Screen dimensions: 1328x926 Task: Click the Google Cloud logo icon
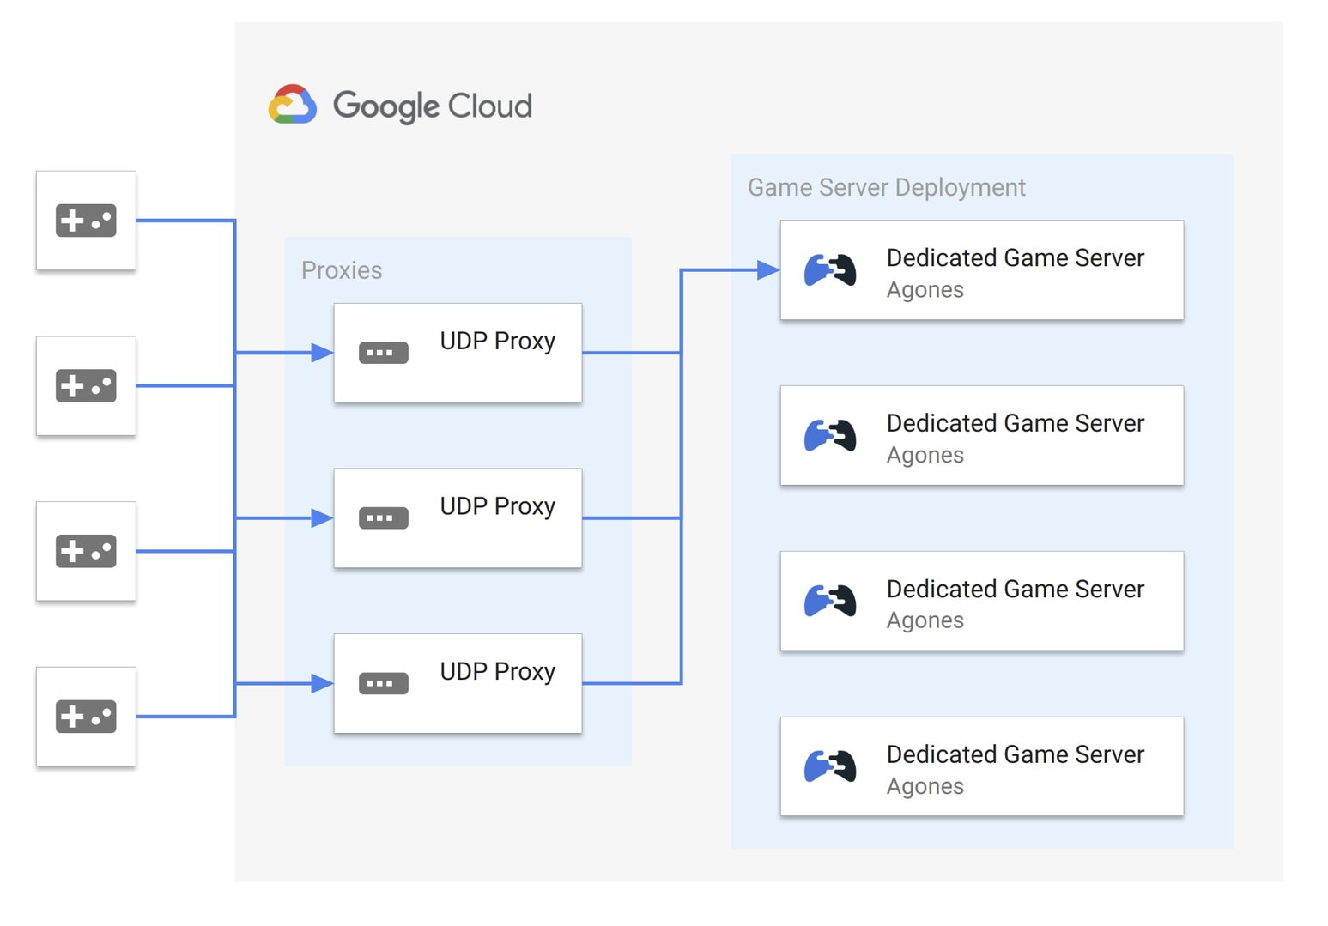(x=292, y=105)
